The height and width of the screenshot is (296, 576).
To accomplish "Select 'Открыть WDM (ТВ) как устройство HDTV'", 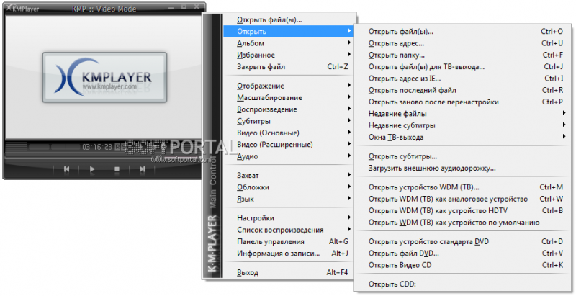I will [464, 211].
